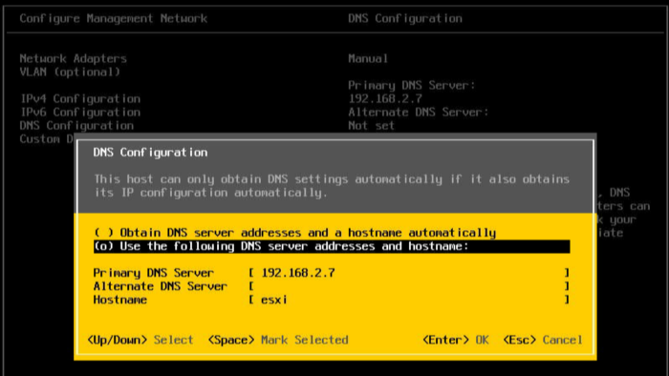The height and width of the screenshot is (376, 669).
Task: Click DNS Configuration heading in right pane
Action: pos(405,18)
